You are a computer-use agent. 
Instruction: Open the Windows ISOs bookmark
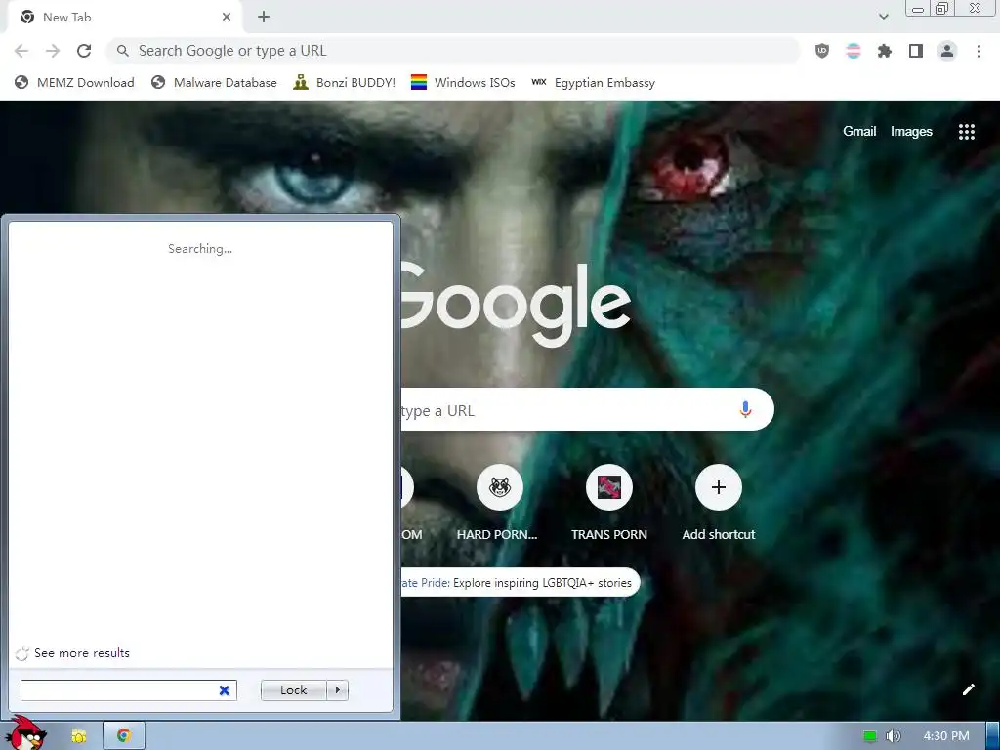(463, 83)
